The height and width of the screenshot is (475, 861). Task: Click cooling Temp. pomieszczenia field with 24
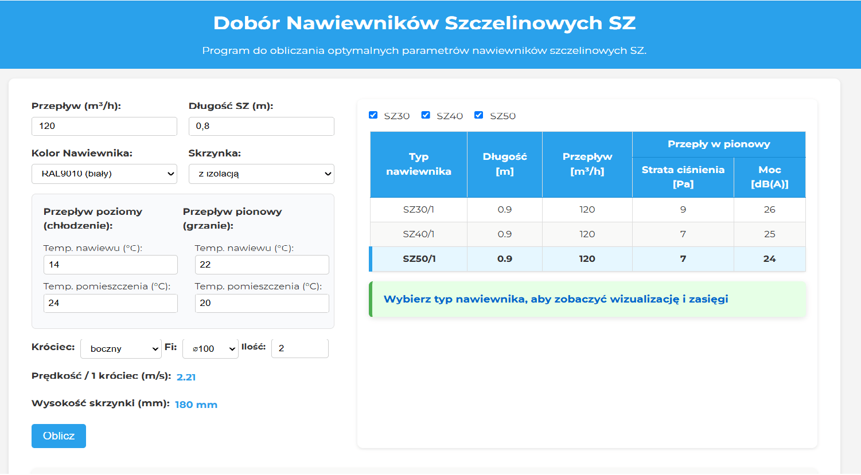pyautogui.click(x=111, y=303)
